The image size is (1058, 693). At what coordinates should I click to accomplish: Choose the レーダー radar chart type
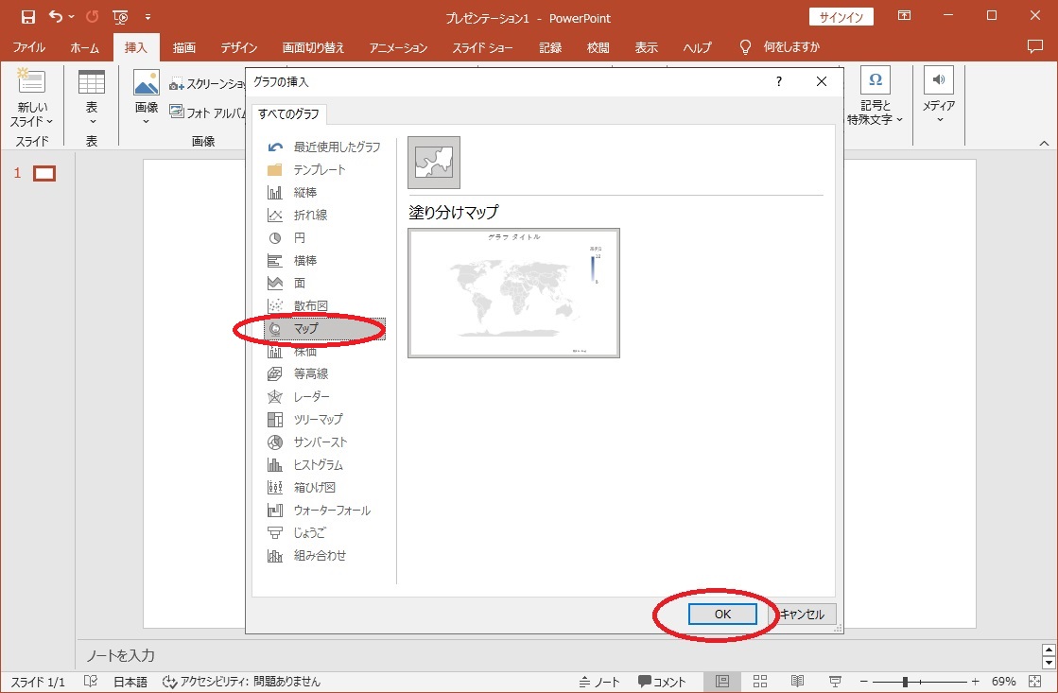311,397
